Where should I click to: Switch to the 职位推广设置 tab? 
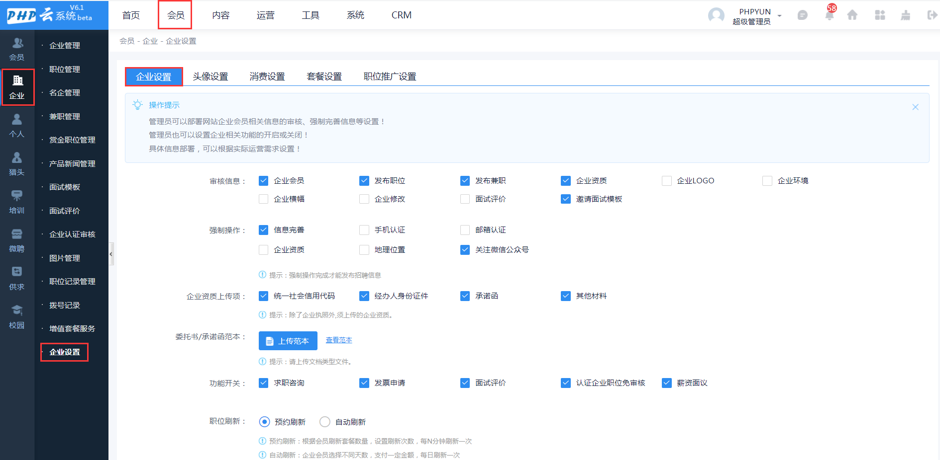pos(390,77)
